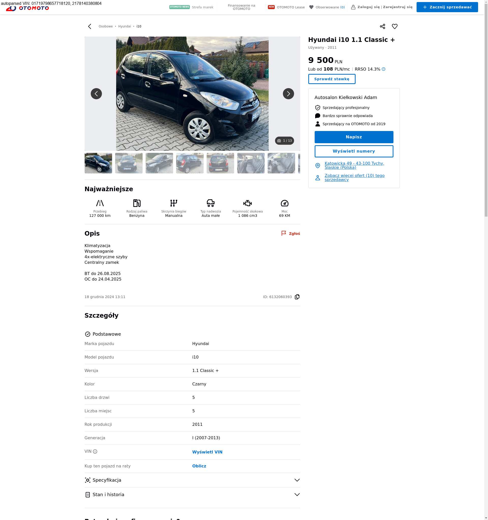Select the fifth thumbnail showing car rear
The image size is (488, 520).
click(x=220, y=163)
